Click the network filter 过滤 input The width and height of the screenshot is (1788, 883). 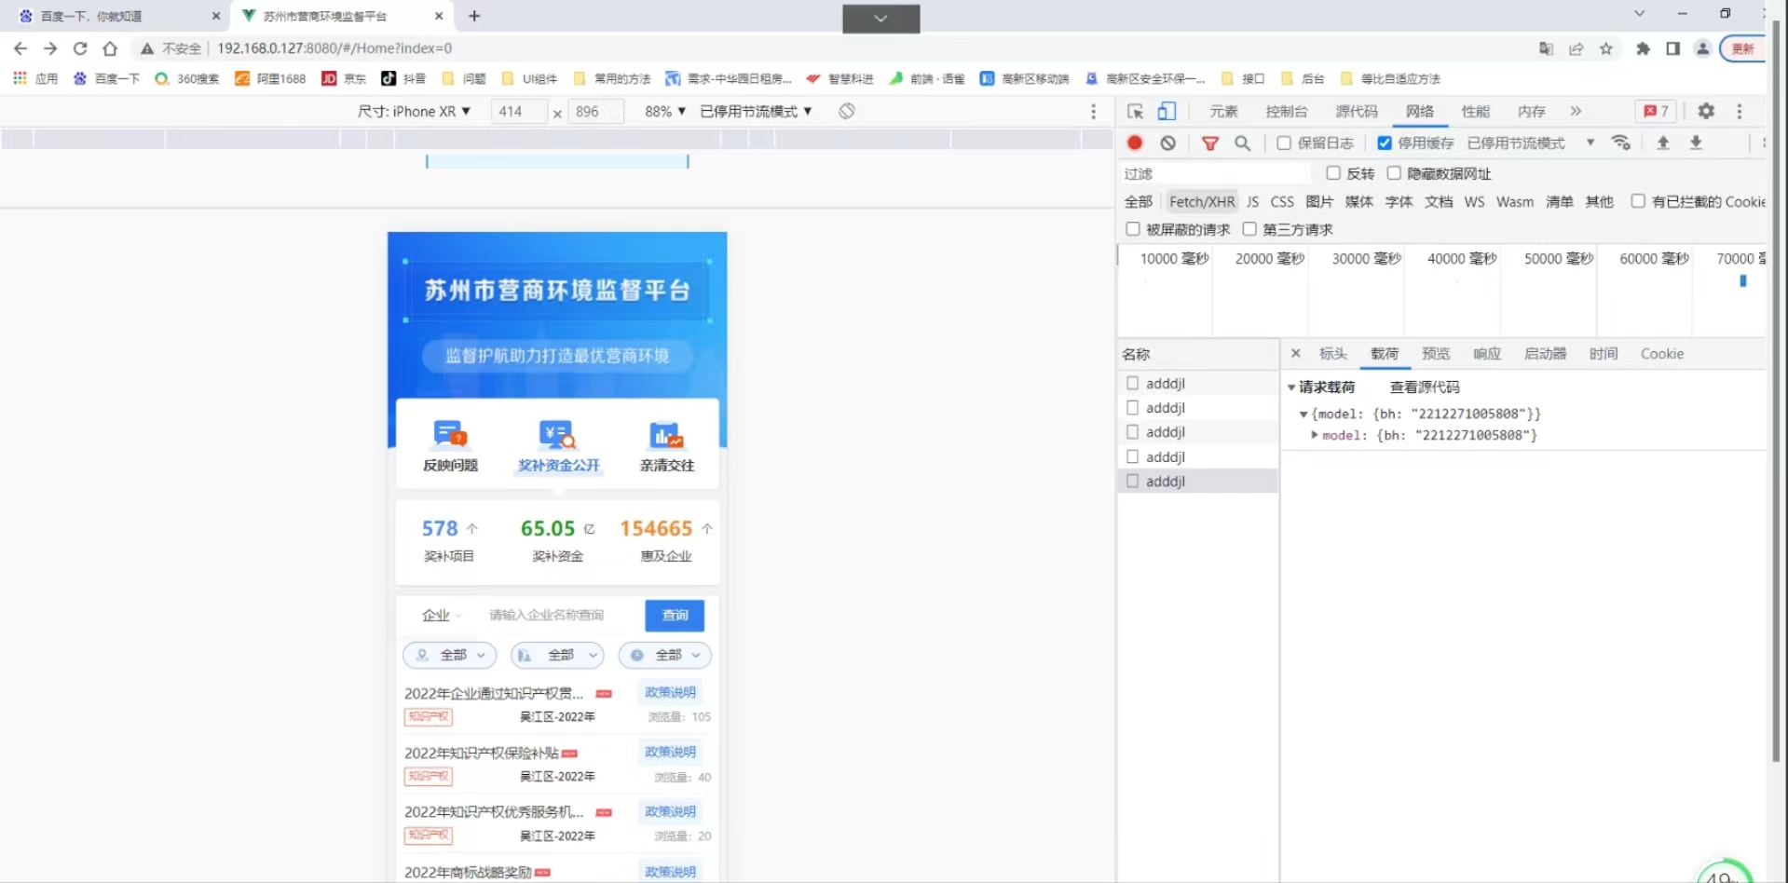pyautogui.click(x=1214, y=173)
